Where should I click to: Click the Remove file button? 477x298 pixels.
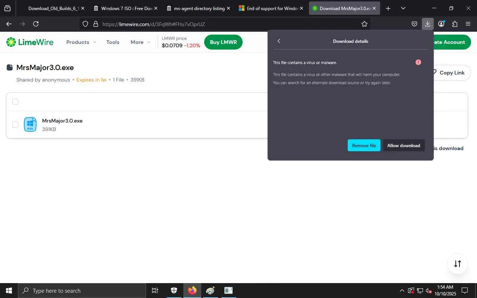point(364,145)
